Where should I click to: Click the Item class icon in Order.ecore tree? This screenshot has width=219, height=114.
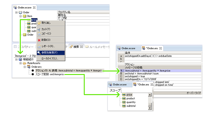point(25,16)
